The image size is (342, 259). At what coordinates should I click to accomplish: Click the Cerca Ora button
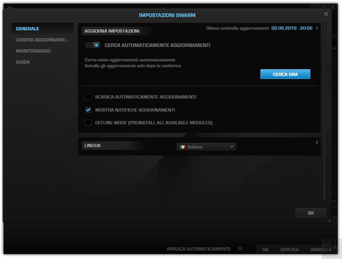pyautogui.click(x=285, y=74)
